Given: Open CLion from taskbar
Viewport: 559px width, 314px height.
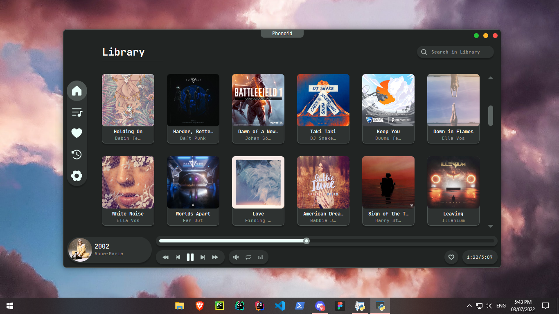Looking at the screenshot, I should (239, 306).
